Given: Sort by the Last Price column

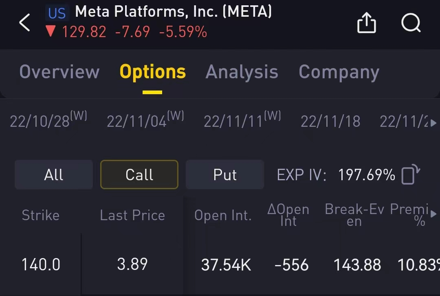Looking at the screenshot, I should coord(132,215).
